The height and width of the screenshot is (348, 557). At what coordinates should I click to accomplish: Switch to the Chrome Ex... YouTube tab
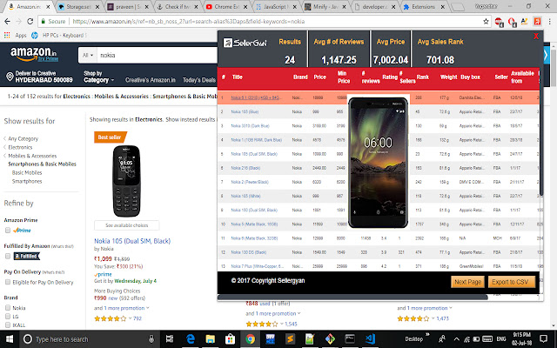(226, 6)
